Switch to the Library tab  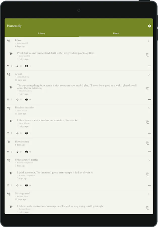[x=42, y=33]
